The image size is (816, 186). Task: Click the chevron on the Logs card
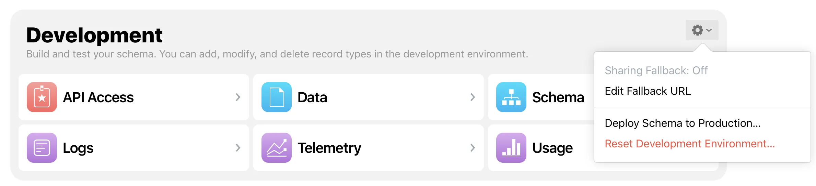(x=238, y=148)
